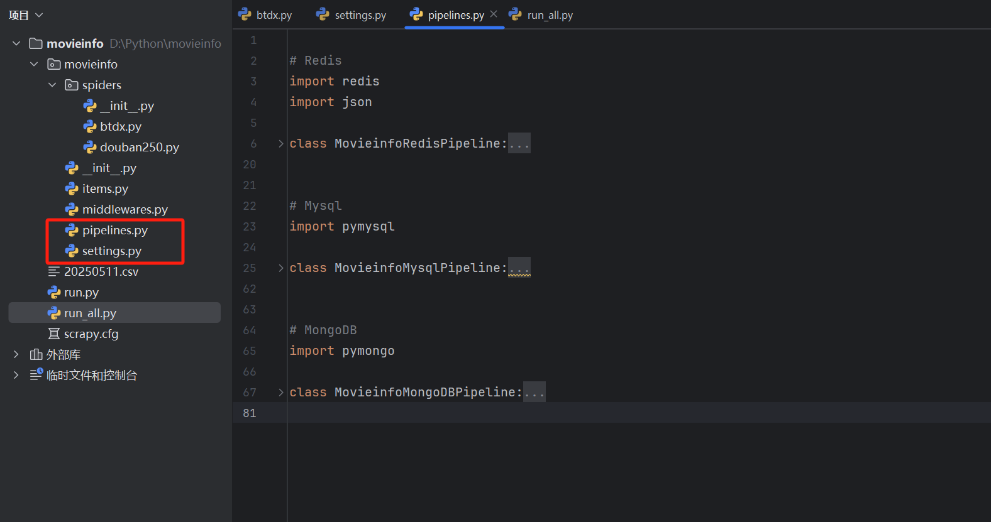Open pipelines.py from the project tree
The image size is (991, 522).
(115, 230)
